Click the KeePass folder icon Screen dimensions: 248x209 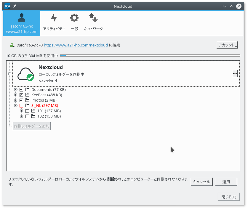(27, 95)
